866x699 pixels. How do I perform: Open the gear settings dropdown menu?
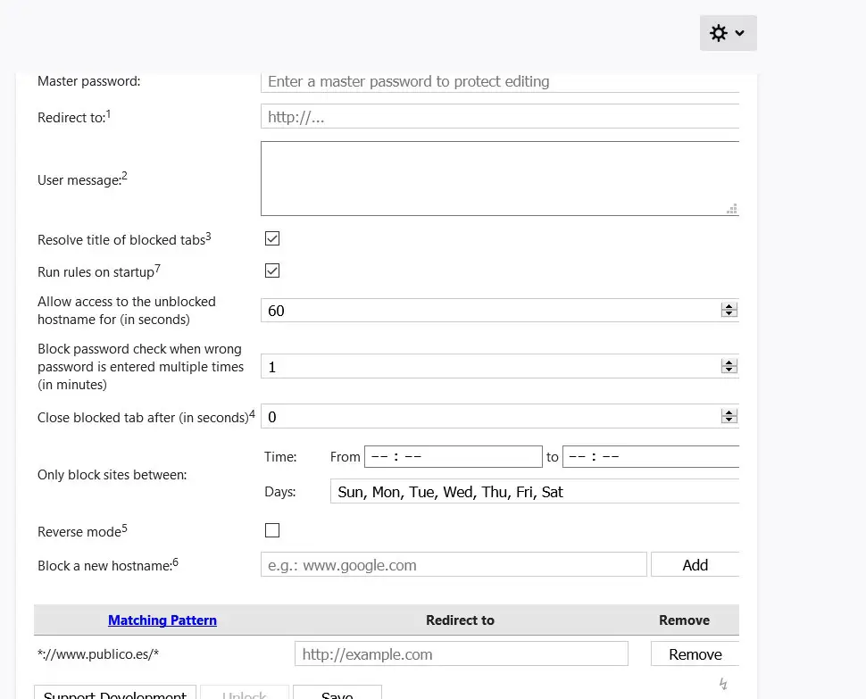click(x=728, y=33)
